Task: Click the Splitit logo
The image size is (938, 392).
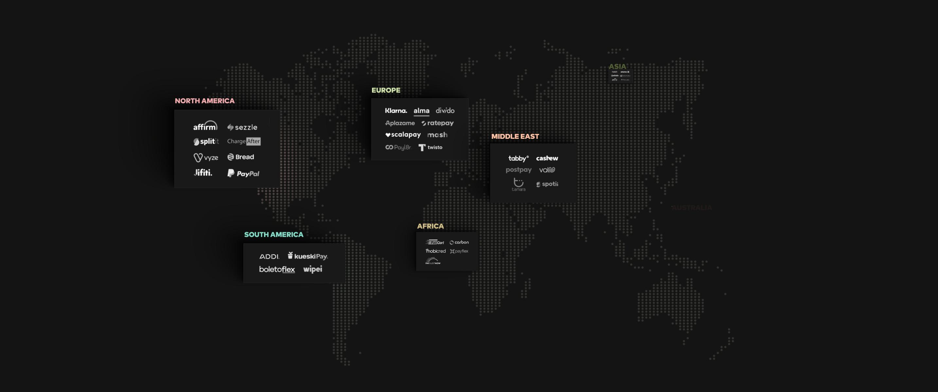Action: coord(206,141)
